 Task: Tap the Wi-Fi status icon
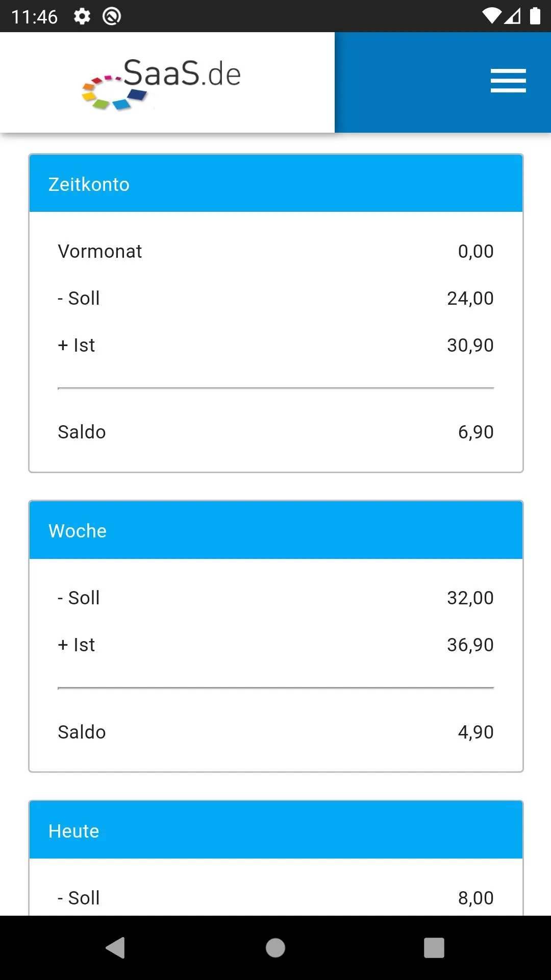491,16
